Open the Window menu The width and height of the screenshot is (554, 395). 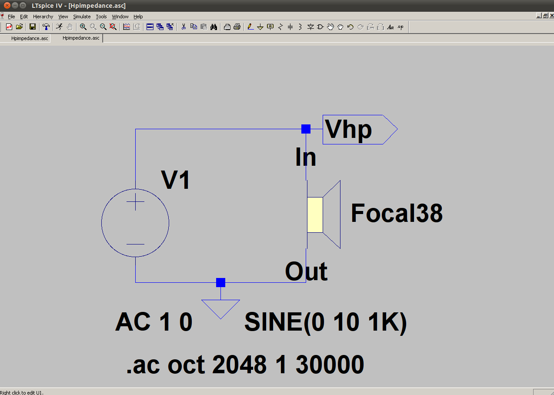(x=120, y=17)
